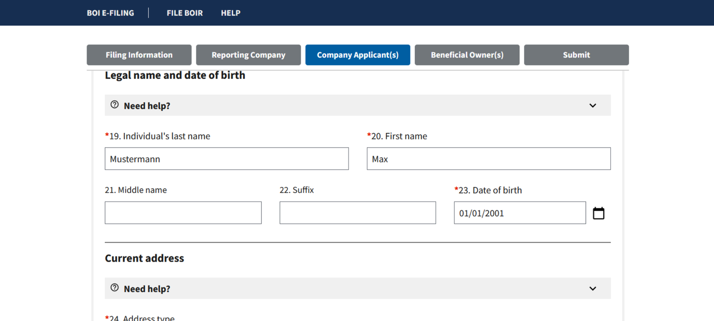Click Need help? text in Current address section
This screenshot has height=321, width=714.
[x=147, y=289]
